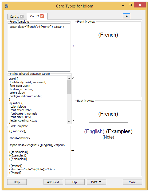
Task: Click the Styling panel scrollbar thumb
Action: tap(69, 87)
